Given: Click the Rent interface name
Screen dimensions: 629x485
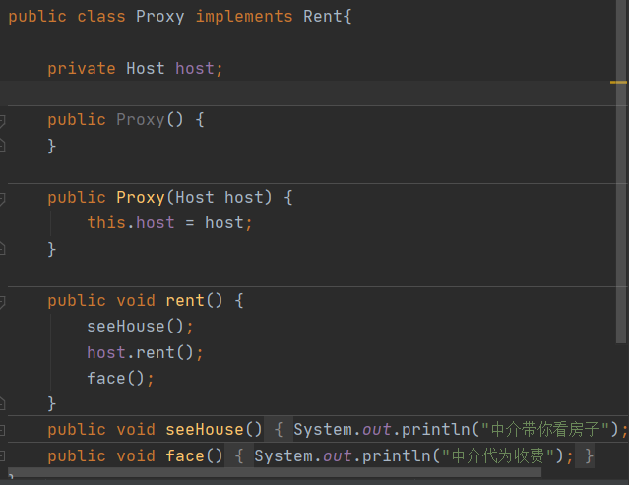Looking at the screenshot, I should coord(323,17).
